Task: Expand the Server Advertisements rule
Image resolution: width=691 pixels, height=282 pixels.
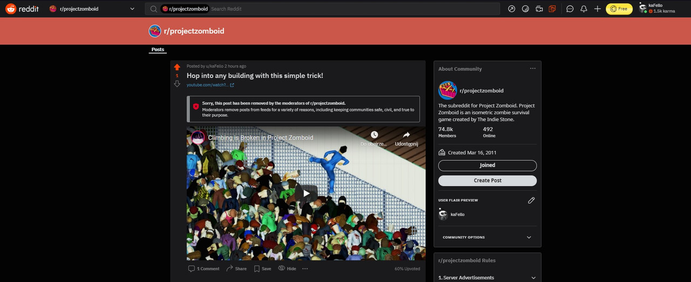Action: pos(487,278)
